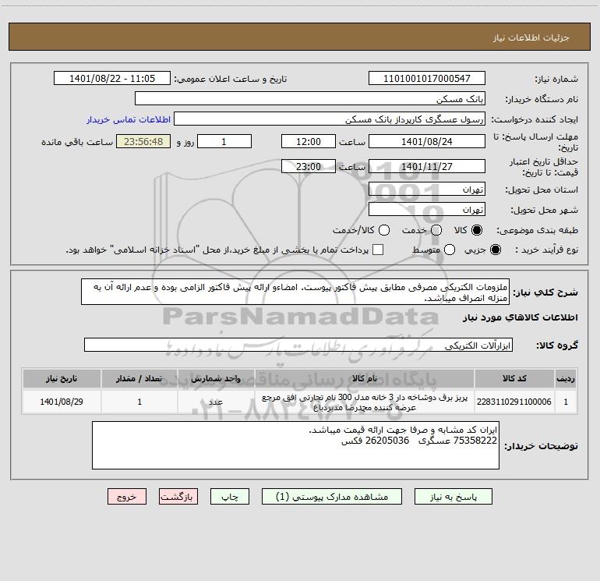Image resolution: width=600 pixels, height=581 pixels.
Task: Click the بازگشت back button
Action: pos(178,497)
